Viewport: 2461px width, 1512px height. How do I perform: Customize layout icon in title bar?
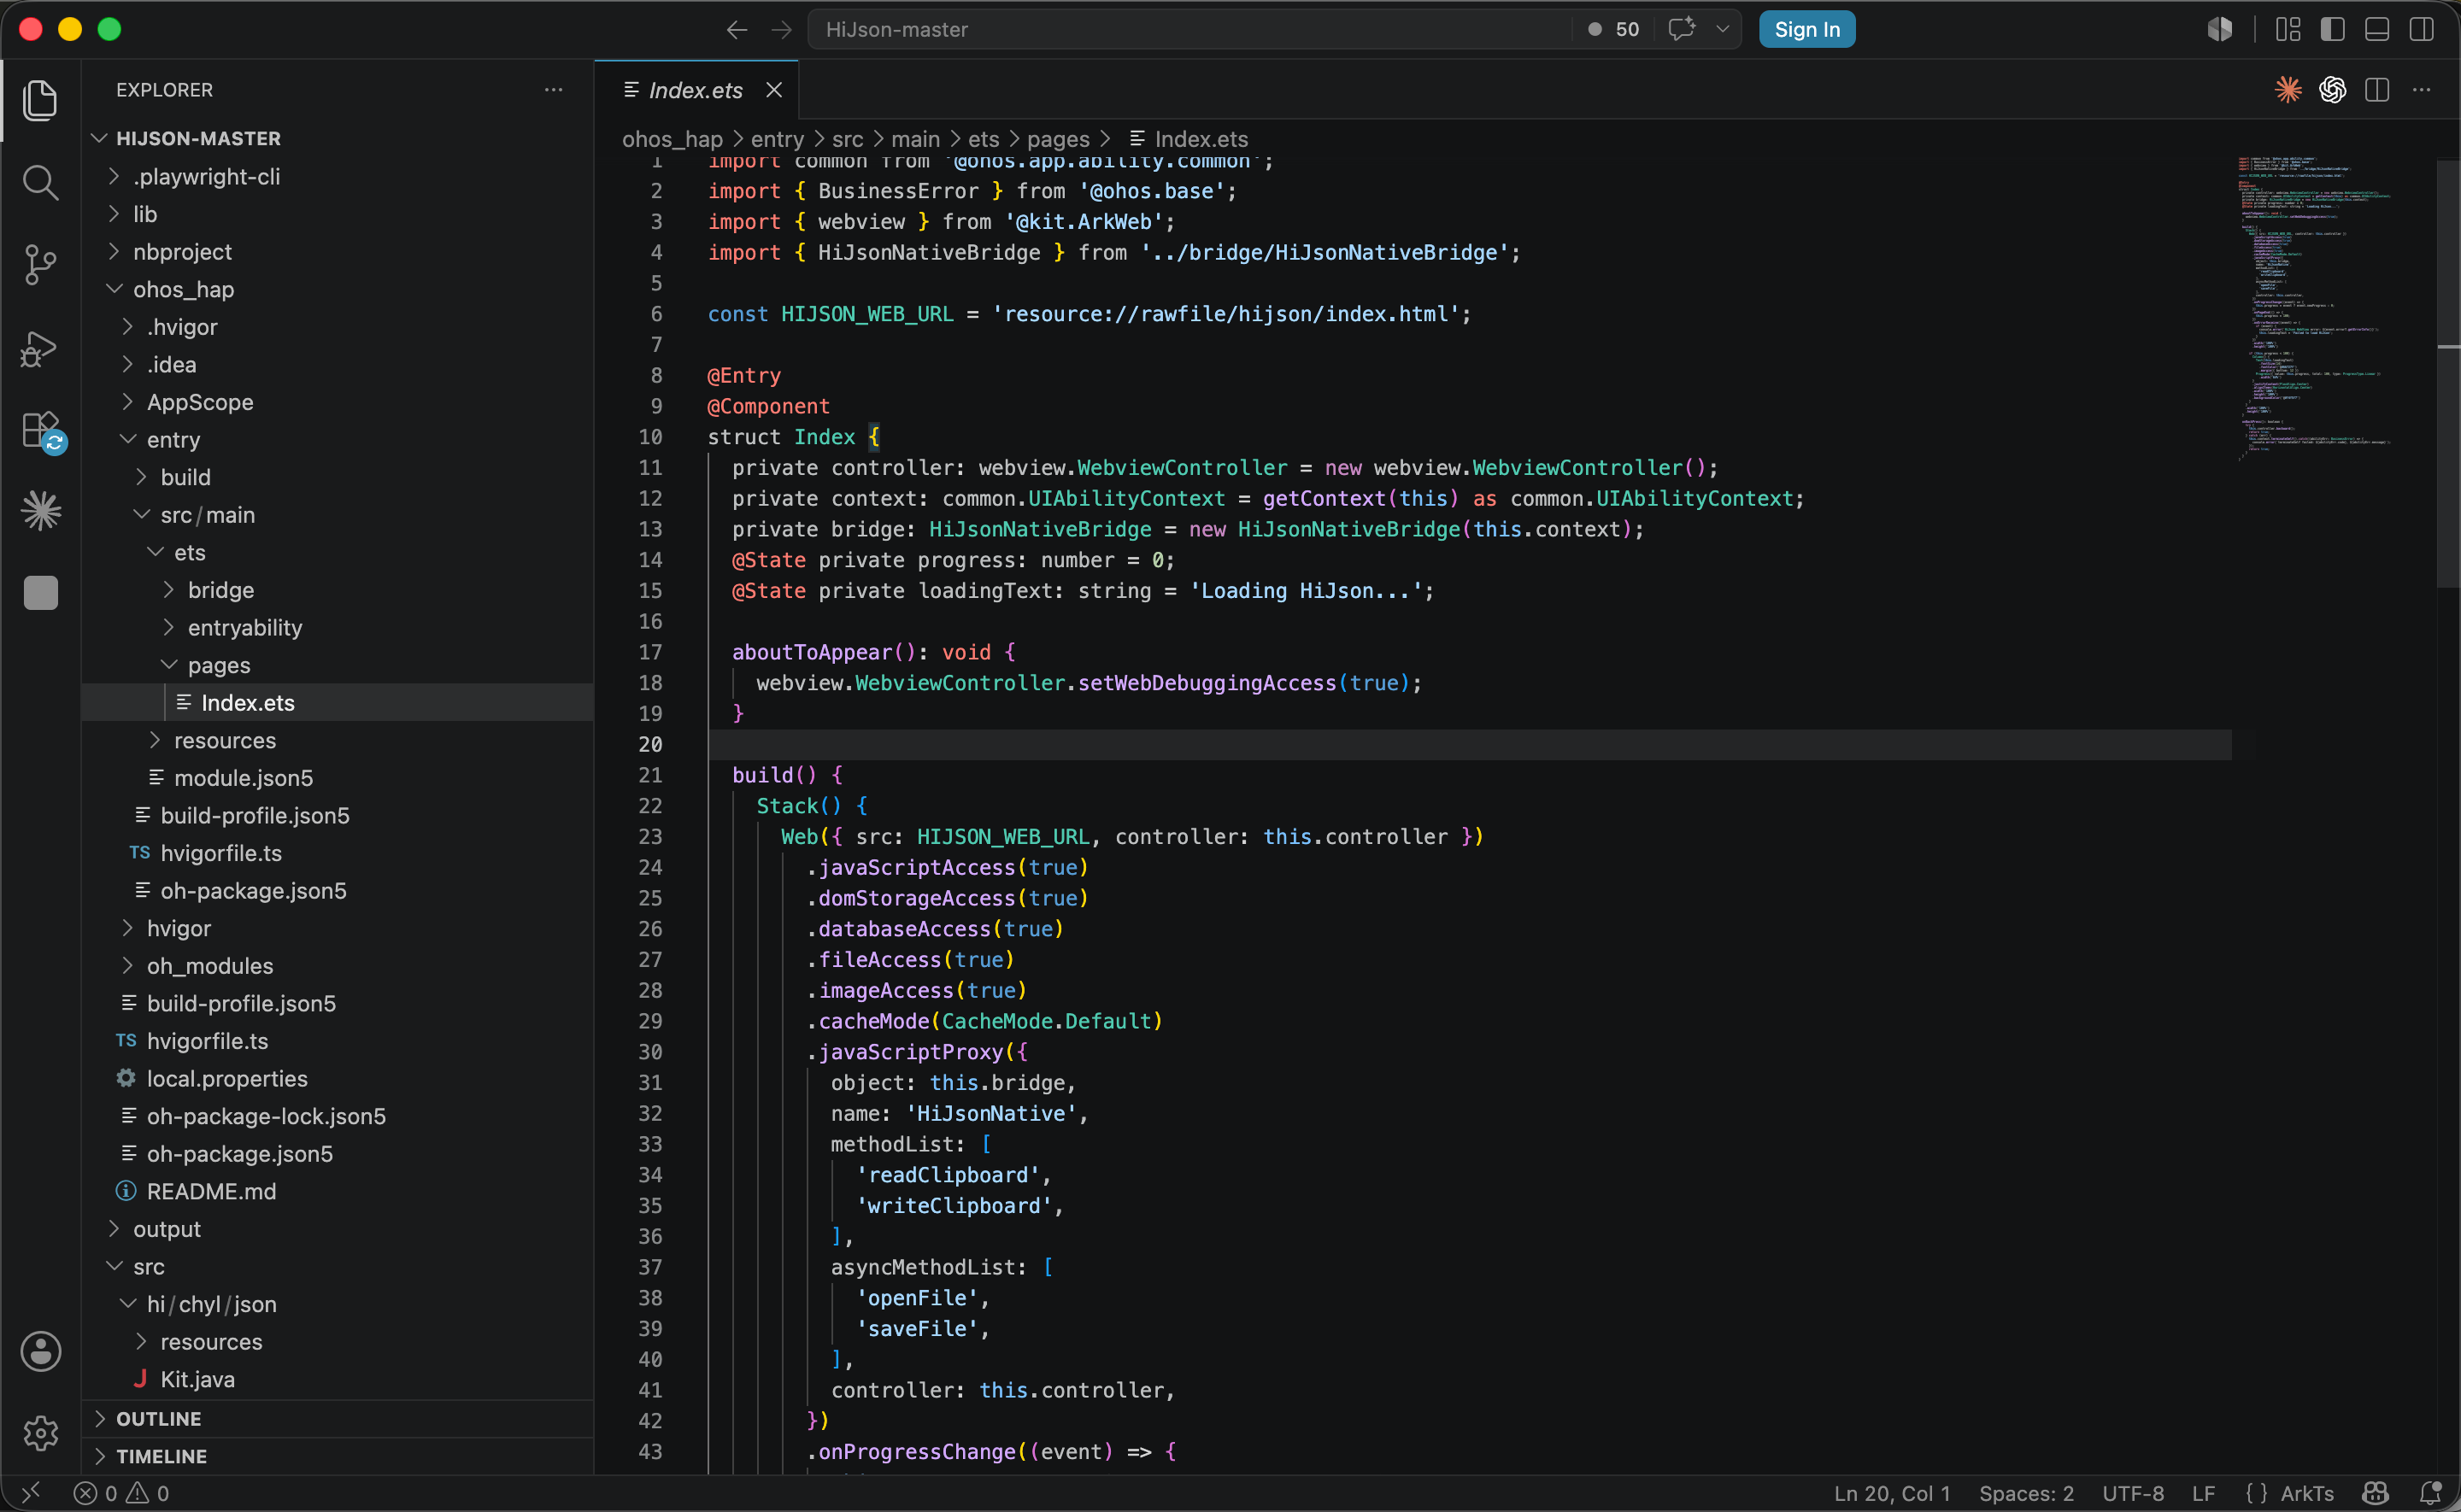(x=2288, y=29)
